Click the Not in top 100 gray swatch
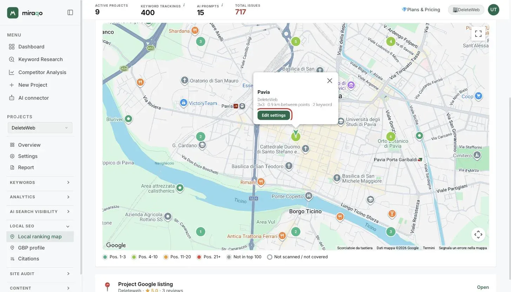The image size is (511, 292). tap(229, 257)
